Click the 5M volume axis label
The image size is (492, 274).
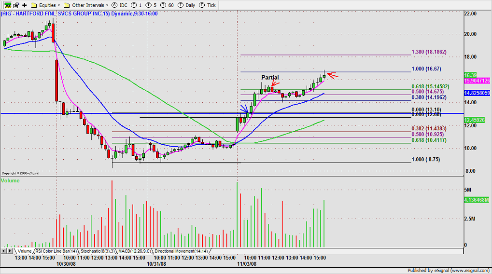[x=467, y=190]
